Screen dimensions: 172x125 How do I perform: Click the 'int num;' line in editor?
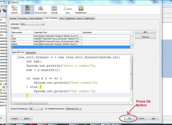[x=34, y=62]
